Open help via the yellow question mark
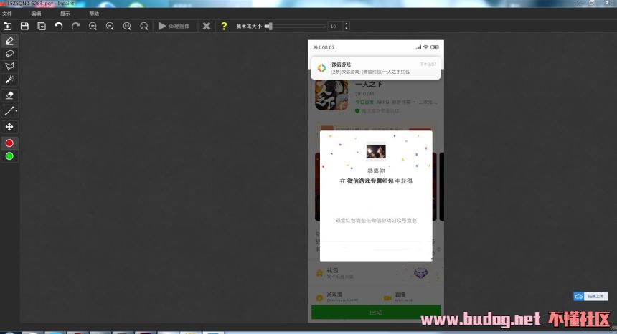Viewport: 617px width, 334px height. (224, 27)
